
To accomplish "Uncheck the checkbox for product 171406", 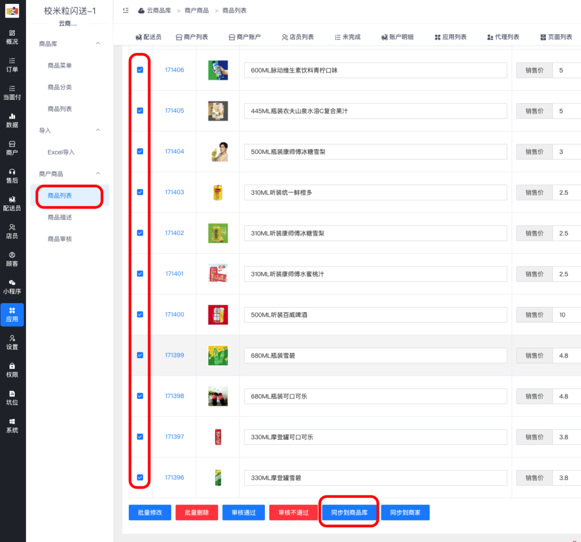I will click(x=139, y=70).
